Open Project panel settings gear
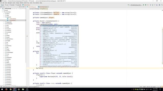Viewport: 163px width, 91px height. point(23,7)
